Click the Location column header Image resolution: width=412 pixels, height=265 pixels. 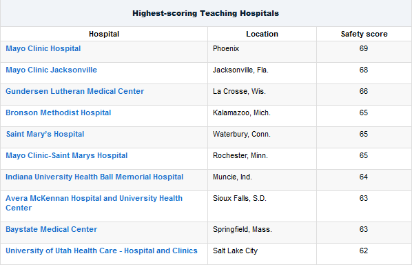pyautogui.click(x=262, y=34)
